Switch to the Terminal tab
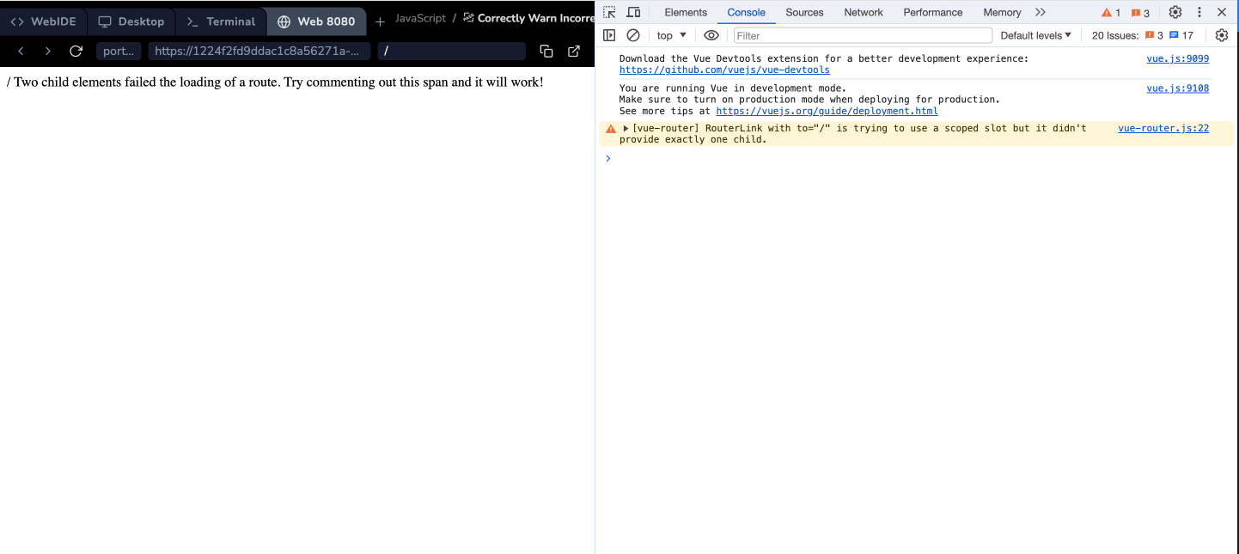This screenshot has width=1239, height=554. [x=221, y=21]
